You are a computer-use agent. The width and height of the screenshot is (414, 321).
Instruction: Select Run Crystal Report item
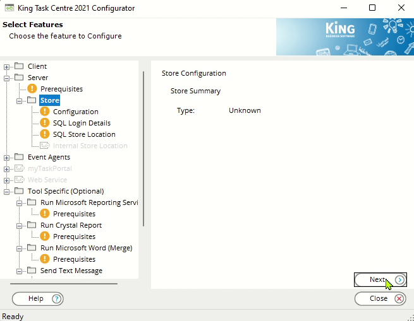71,225
